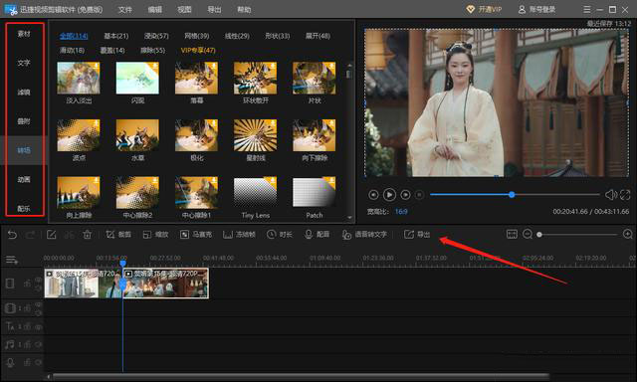The width and height of the screenshot is (637, 382).
Task: Play the preview video
Action: [389, 195]
